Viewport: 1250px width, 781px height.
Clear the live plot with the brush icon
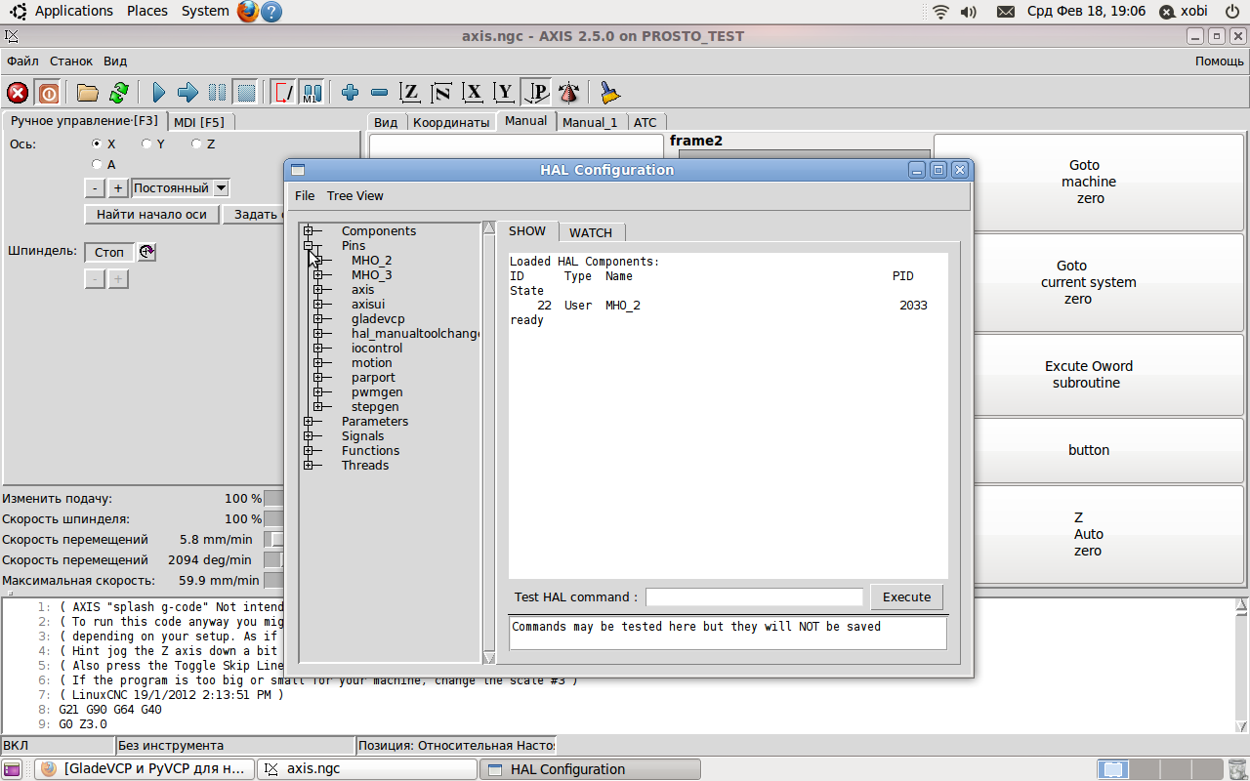point(609,93)
